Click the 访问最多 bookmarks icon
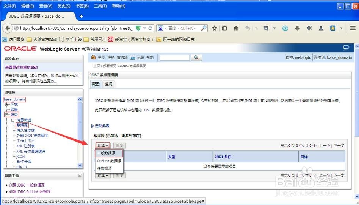 (5, 39)
